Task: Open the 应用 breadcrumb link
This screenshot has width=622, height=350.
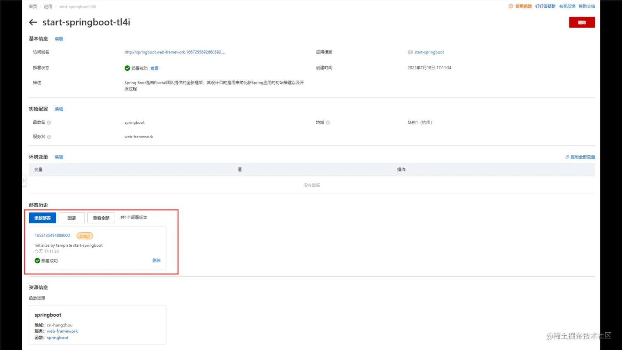Action: click(48, 7)
